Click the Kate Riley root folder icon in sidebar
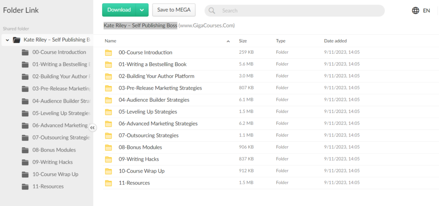The image size is (439, 206). pyautogui.click(x=17, y=40)
